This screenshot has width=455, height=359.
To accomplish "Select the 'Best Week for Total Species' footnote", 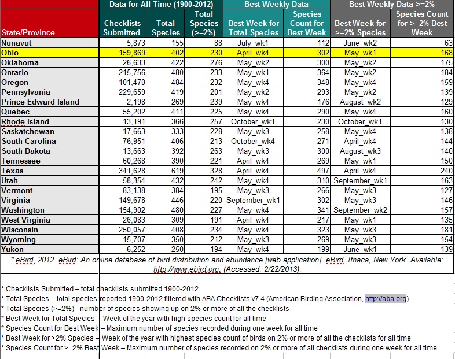I will [x=134, y=319].
